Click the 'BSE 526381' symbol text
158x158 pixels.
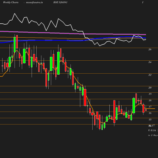(60, 2)
